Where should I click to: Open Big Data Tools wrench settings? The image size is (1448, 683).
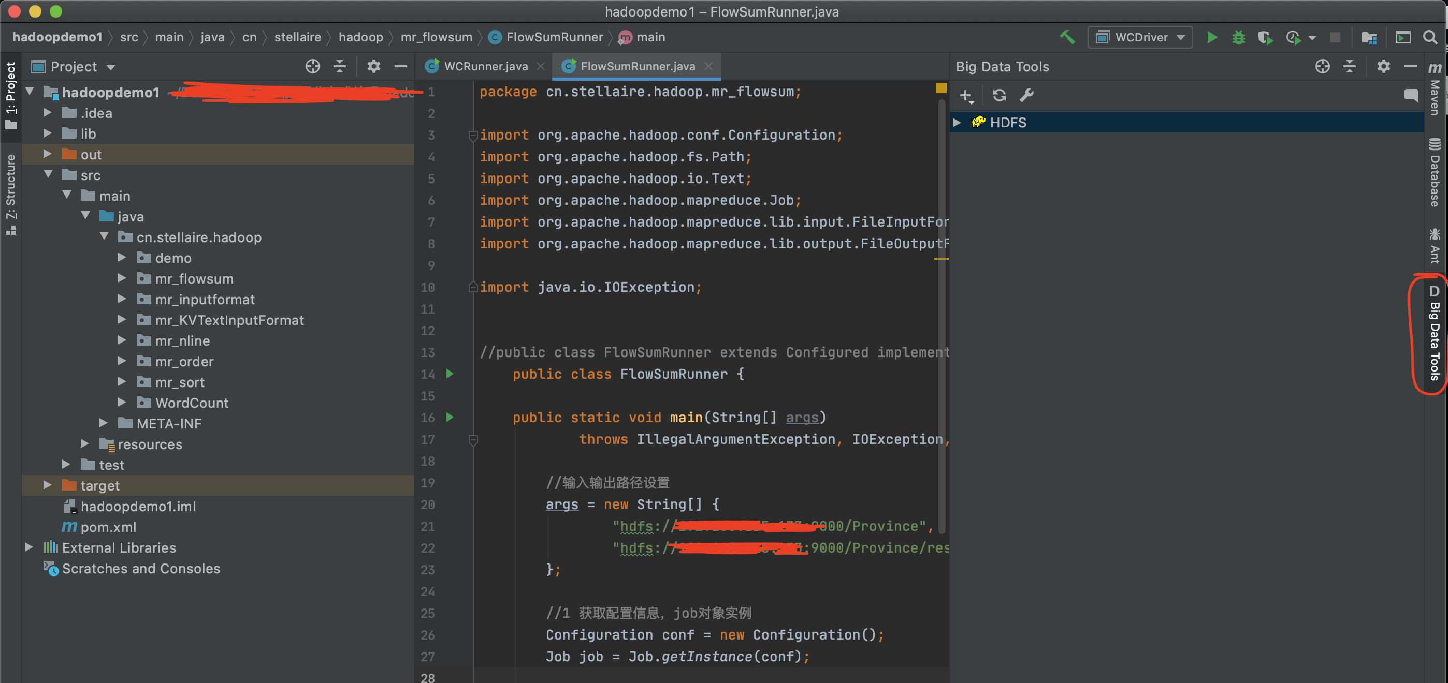click(x=1026, y=96)
